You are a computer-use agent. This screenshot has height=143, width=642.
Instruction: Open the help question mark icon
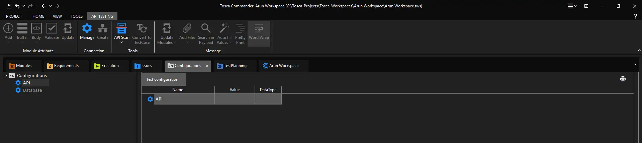(x=636, y=16)
